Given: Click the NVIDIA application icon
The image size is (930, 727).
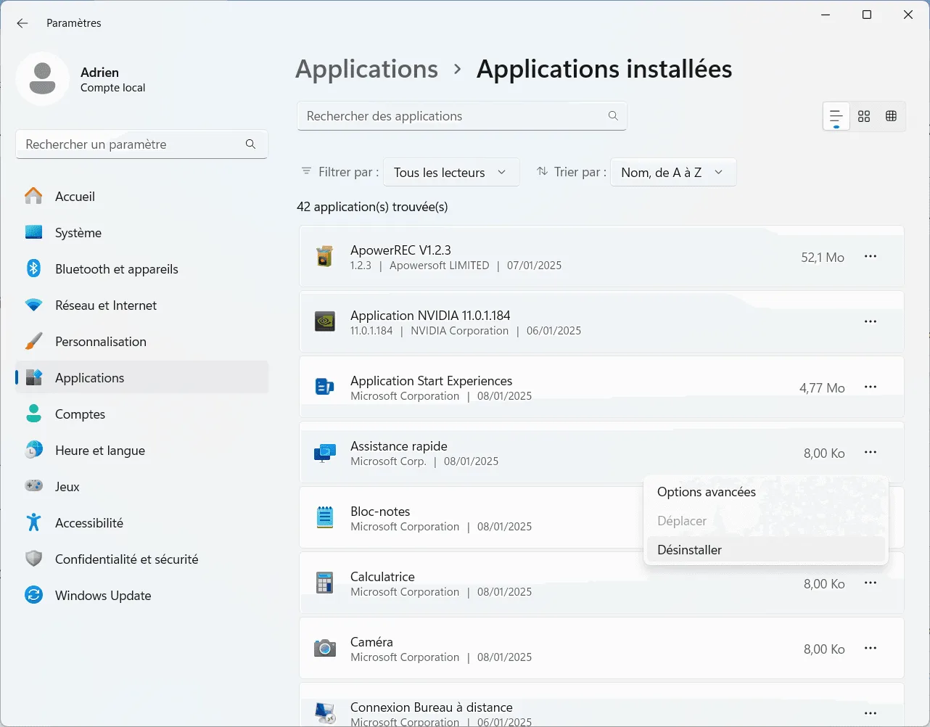Looking at the screenshot, I should point(324,321).
